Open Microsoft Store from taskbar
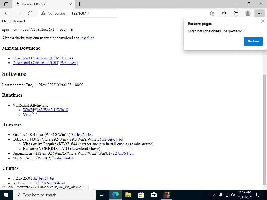 pos(141,195)
